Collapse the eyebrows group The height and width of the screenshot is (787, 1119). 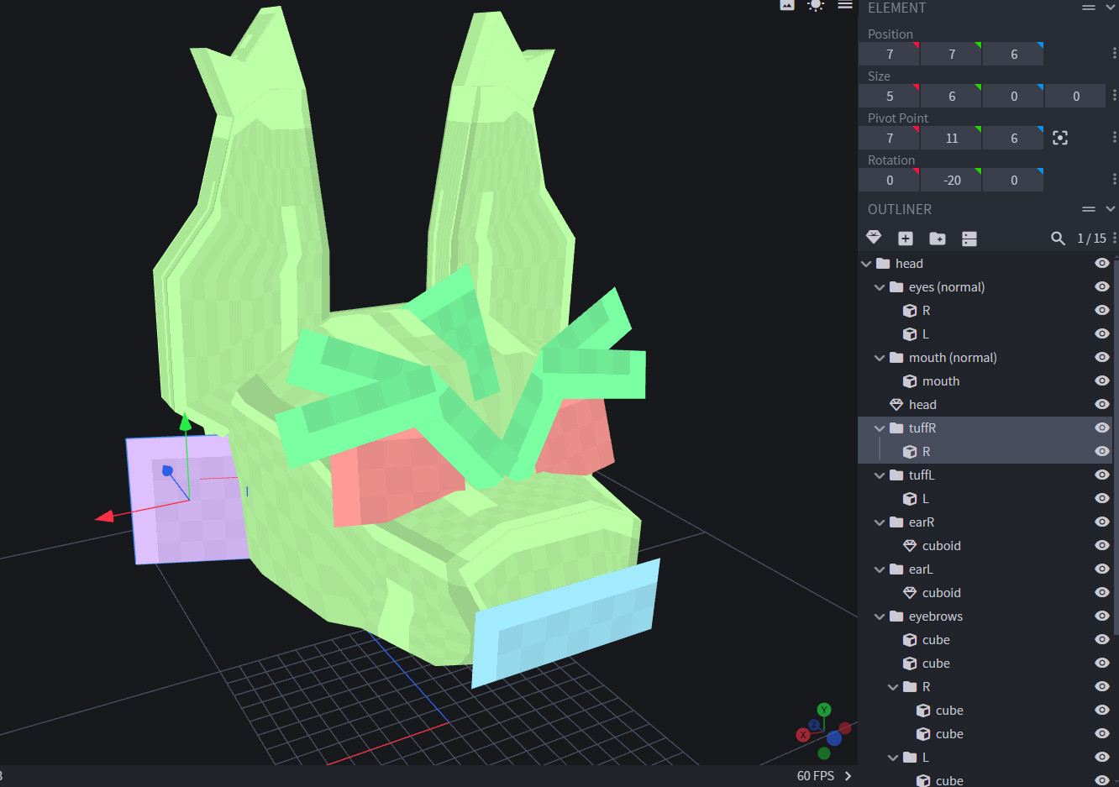click(x=880, y=616)
